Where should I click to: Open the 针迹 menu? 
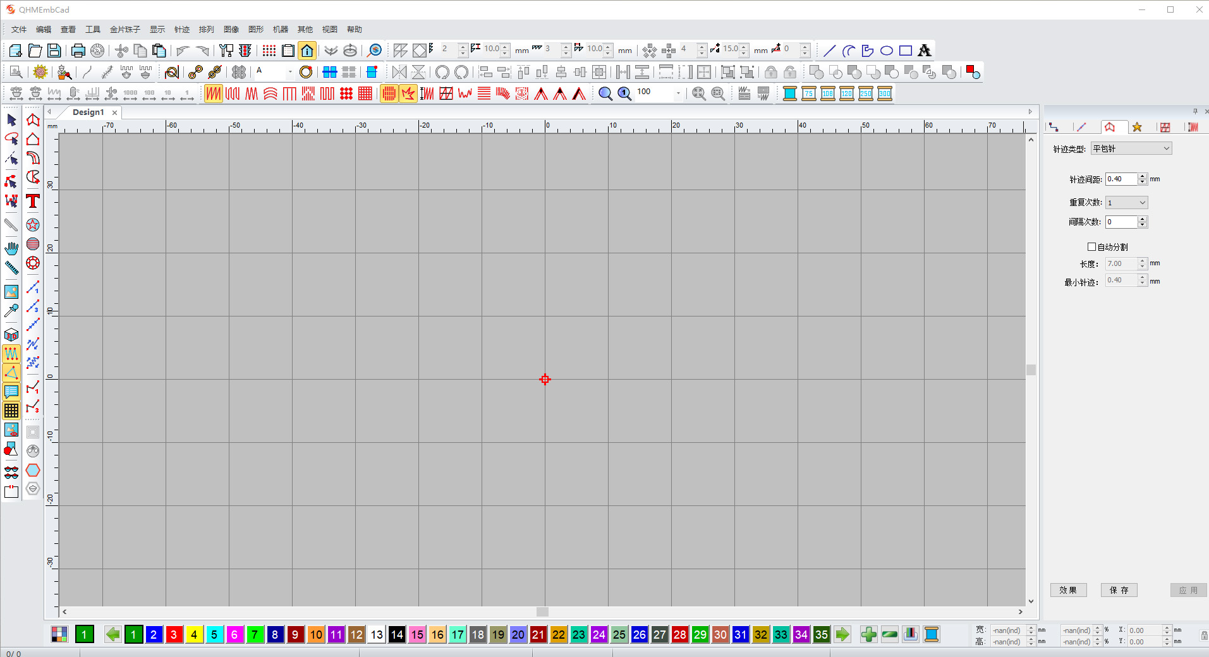pyautogui.click(x=182, y=30)
